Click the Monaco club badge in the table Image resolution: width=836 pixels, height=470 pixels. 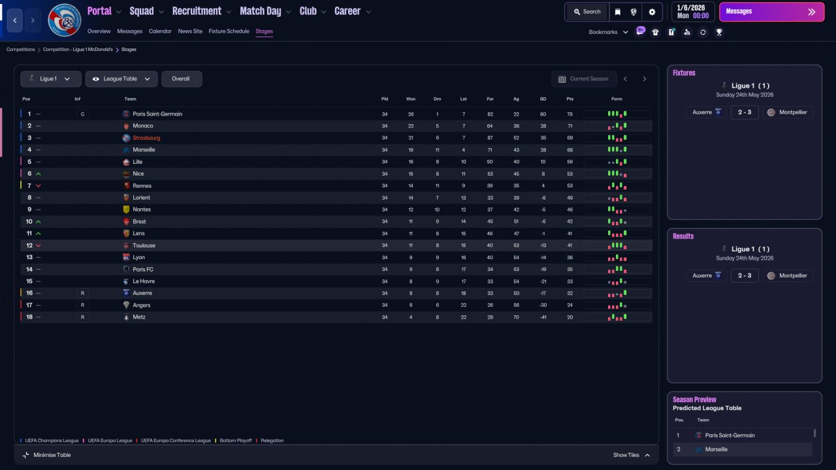point(126,126)
